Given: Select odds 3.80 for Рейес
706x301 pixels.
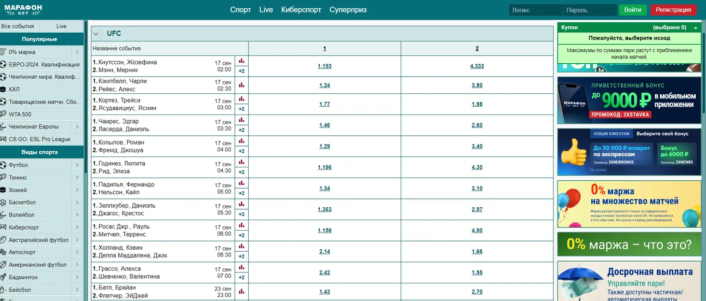Looking at the screenshot, I should 477,85.
